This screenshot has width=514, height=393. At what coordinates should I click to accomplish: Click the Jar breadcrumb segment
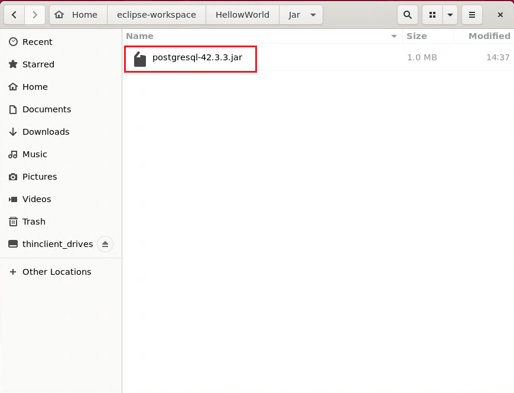tap(294, 15)
